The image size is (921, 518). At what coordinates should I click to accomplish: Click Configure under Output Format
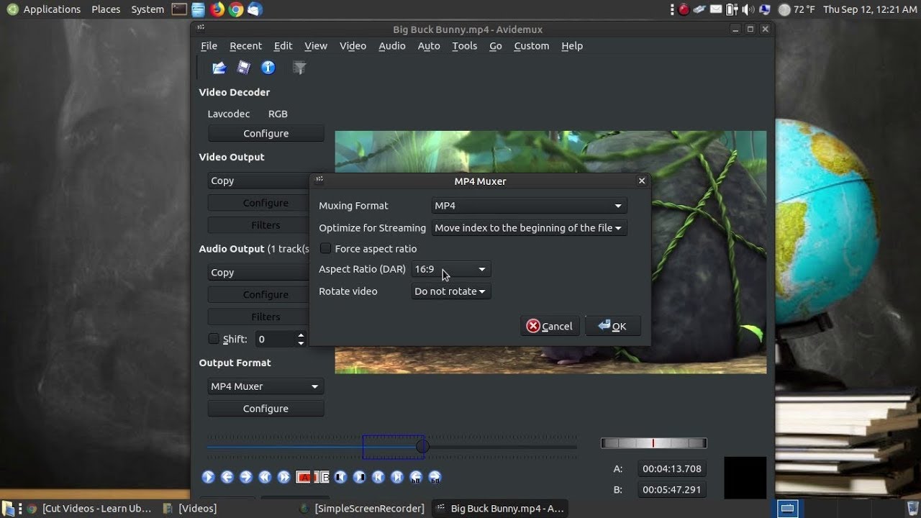(266, 409)
